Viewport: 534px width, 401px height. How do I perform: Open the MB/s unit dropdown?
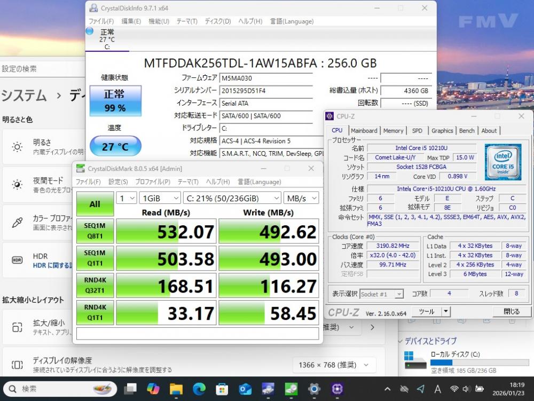coord(301,198)
